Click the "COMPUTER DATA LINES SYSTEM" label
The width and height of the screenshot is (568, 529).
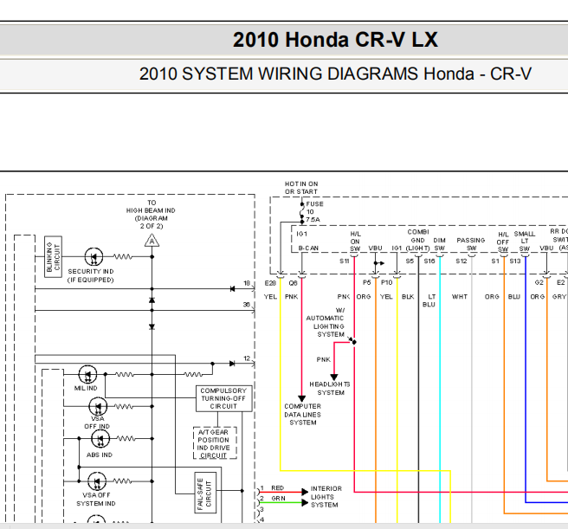[303, 415]
